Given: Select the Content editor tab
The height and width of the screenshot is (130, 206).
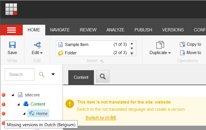Looking at the screenshot, I should point(81,77).
